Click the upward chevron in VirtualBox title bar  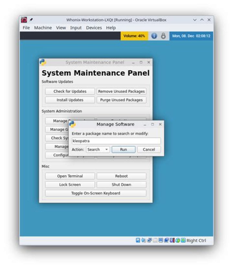coord(202,20)
